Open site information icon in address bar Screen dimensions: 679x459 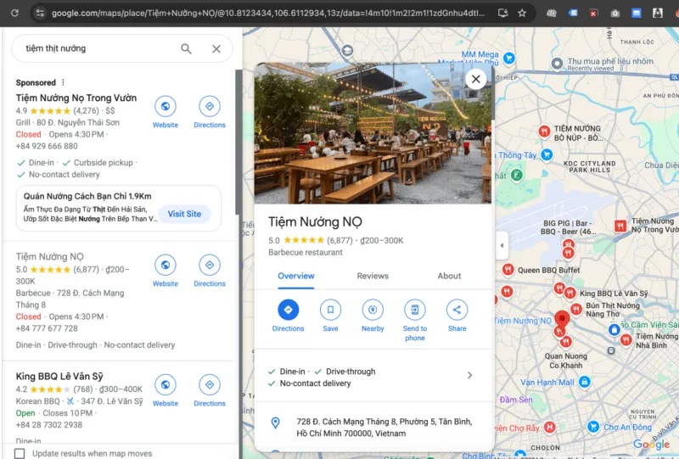[x=40, y=13]
